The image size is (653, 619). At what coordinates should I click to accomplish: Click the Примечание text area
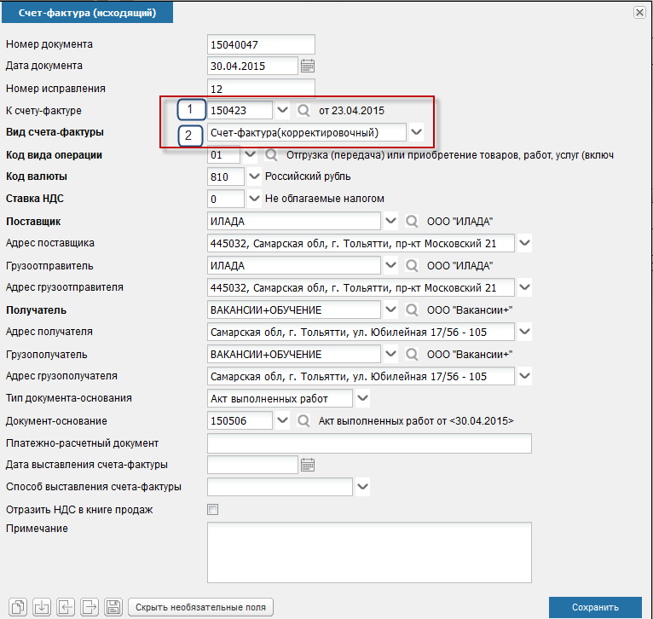(x=369, y=552)
